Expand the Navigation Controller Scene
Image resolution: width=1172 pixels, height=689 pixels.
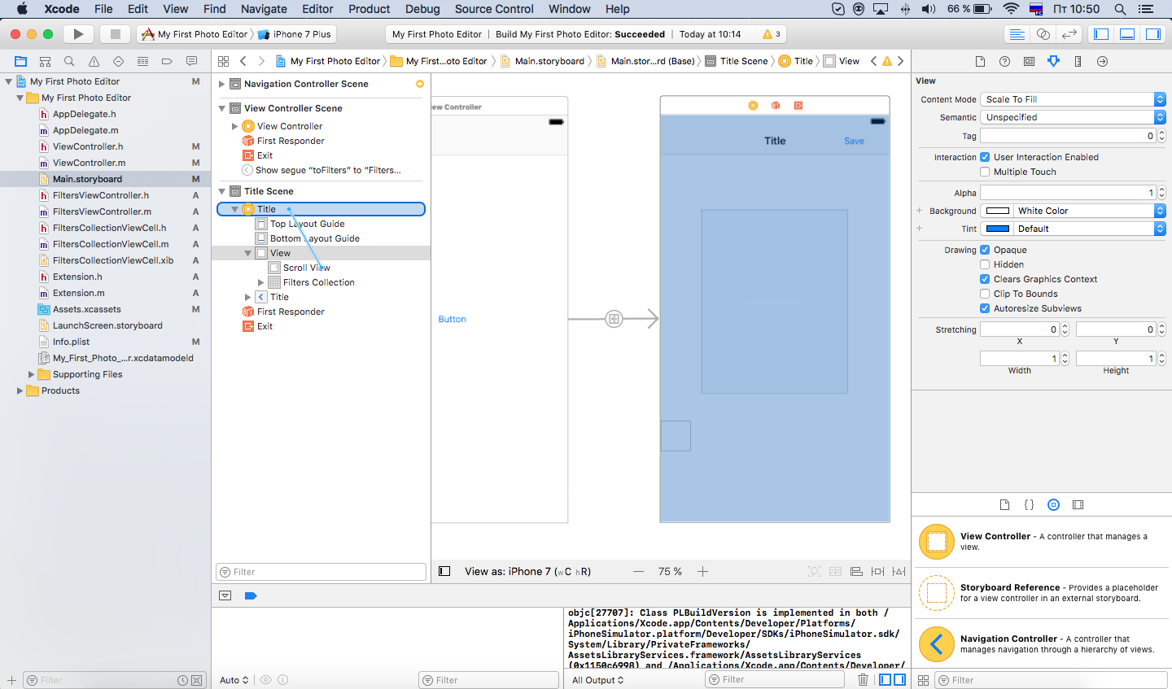pyautogui.click(x=221, y=84)
